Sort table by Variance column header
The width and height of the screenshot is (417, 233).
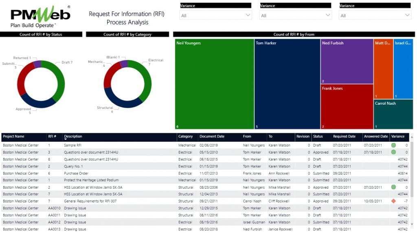click(x=398, y=136)
